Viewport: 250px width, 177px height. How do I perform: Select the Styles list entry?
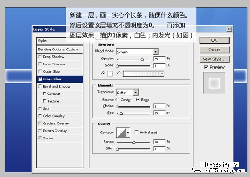tap(60, 41)
